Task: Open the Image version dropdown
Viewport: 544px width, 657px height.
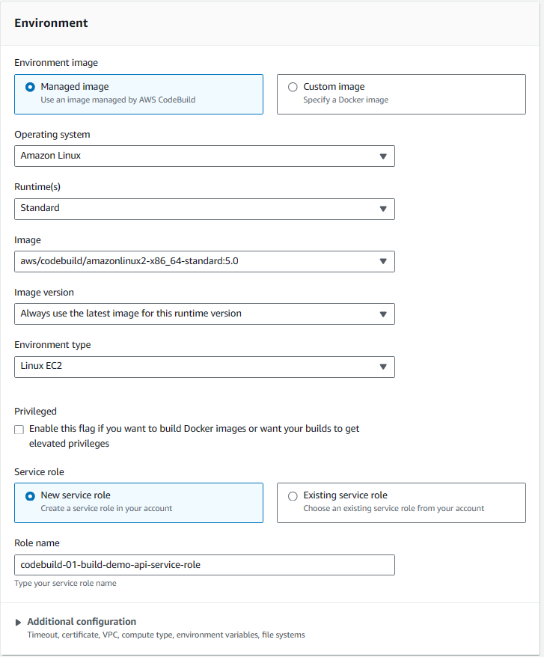Action: click(204, 314)
